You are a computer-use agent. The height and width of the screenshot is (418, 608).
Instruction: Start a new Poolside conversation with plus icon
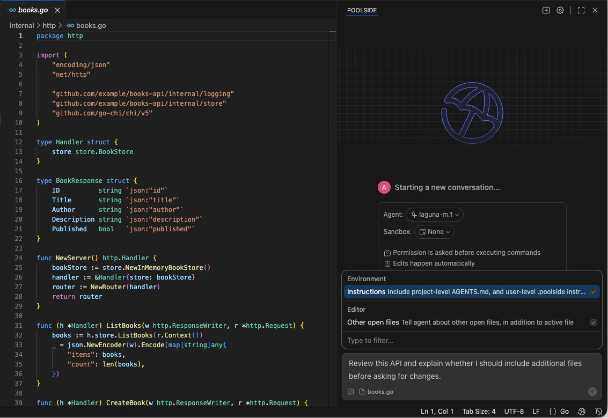pos(546,11)
